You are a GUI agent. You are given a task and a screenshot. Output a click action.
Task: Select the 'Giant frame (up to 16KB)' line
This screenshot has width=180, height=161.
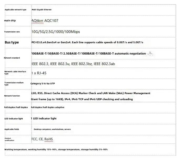(82, 99)
